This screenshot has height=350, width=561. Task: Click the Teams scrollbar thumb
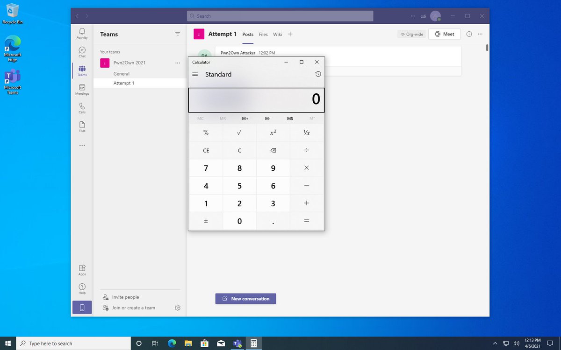click(x=487, y=47)
